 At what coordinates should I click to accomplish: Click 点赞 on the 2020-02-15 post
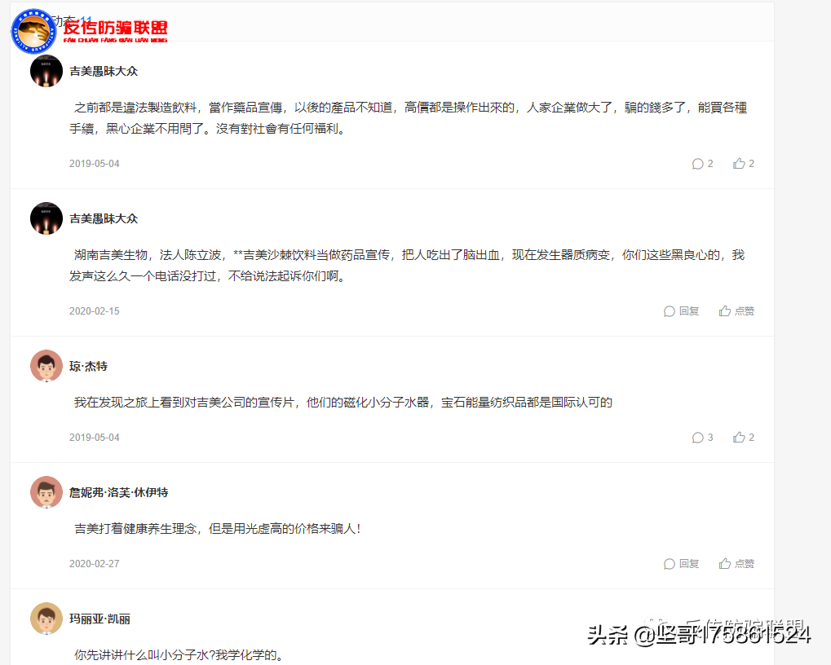(736, 311)
